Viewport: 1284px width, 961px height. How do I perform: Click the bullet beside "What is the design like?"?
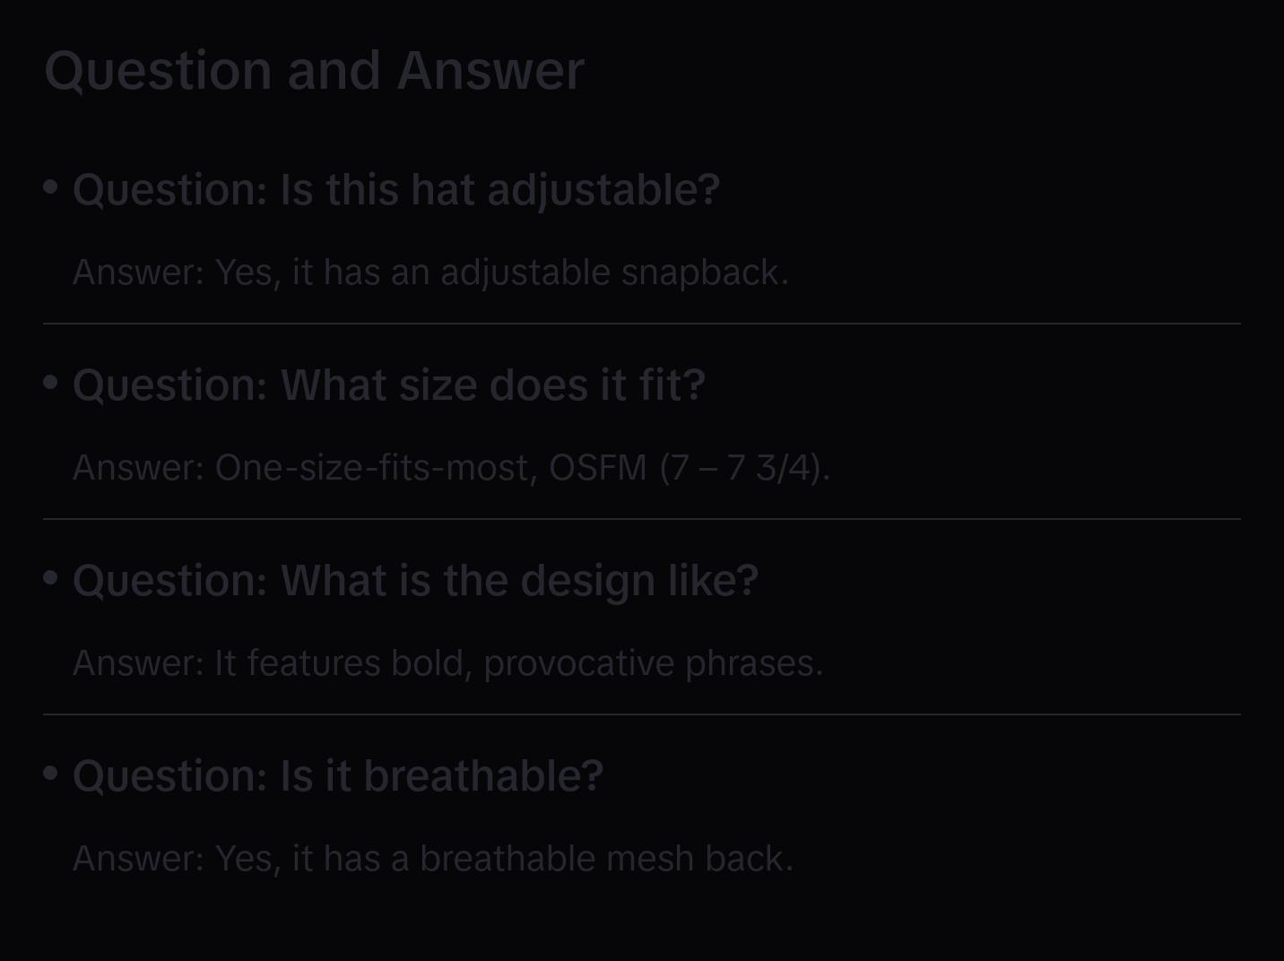tap(51, 578)
